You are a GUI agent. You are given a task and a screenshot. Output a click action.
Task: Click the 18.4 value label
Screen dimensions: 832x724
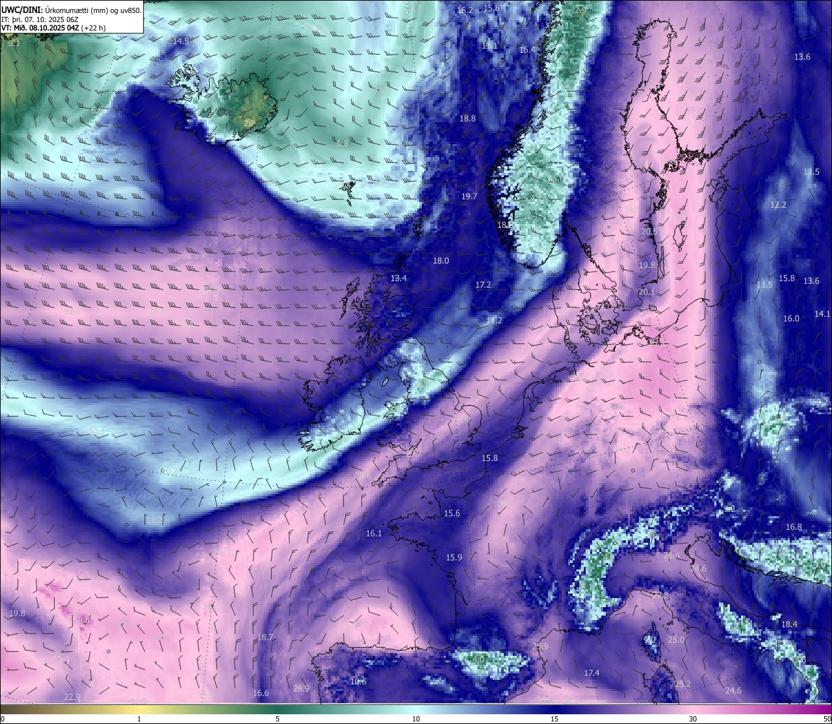pyautogui.click(x=788, y=624)
